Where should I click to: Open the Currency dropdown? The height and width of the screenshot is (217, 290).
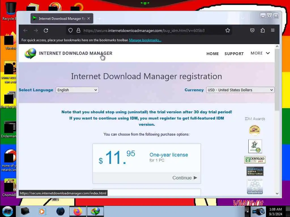pyautogui.click(x=240, y=90)
